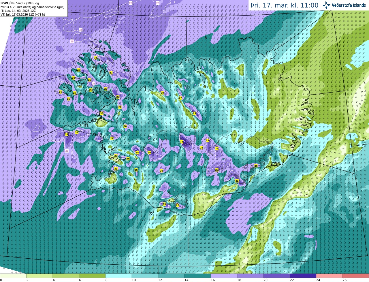
Task: Click the yellow gust marker labeled 34
Action: coord(137,153)
